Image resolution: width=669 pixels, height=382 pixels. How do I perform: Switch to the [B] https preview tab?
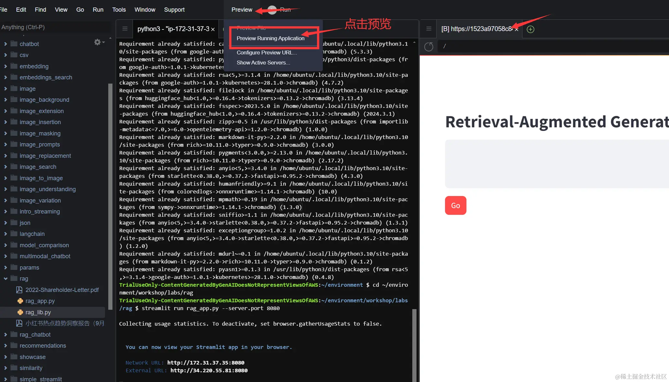[477, 29]
